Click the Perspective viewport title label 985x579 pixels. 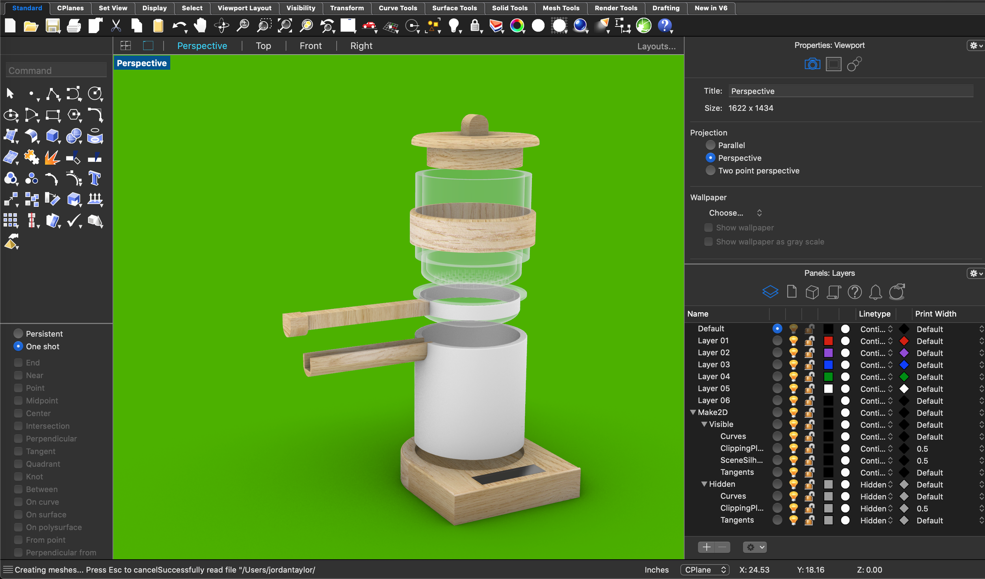142,63
